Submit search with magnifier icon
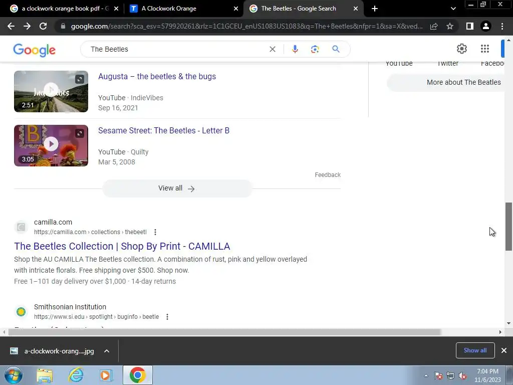This screenshot has height=385, width=513. [x=336, y=49]
